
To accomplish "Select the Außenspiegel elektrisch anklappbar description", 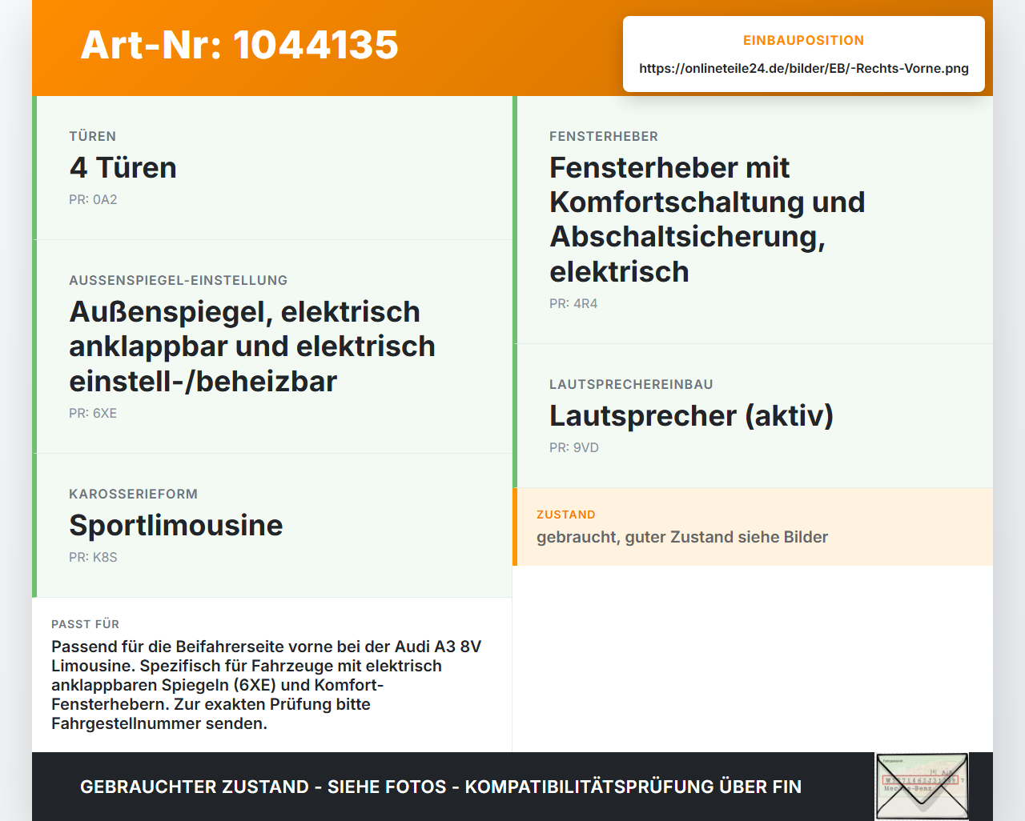I will pyautogui.click(x=252, y=346).
